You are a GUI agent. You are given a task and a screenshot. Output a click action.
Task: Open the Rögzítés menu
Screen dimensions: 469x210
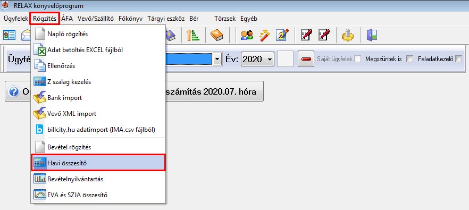(45, 19)
